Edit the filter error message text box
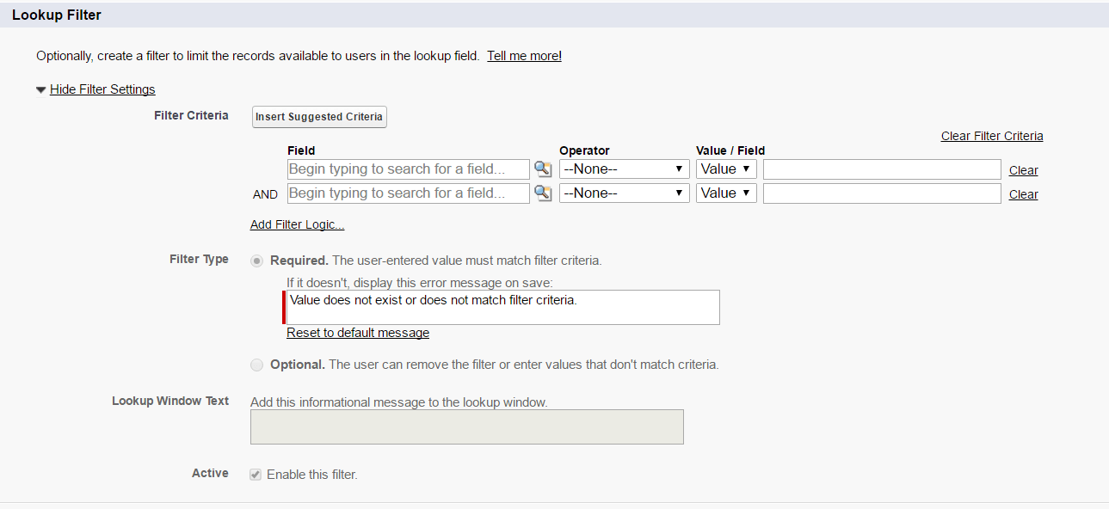This screenshot has width=1109, height=509. [502, 307]
